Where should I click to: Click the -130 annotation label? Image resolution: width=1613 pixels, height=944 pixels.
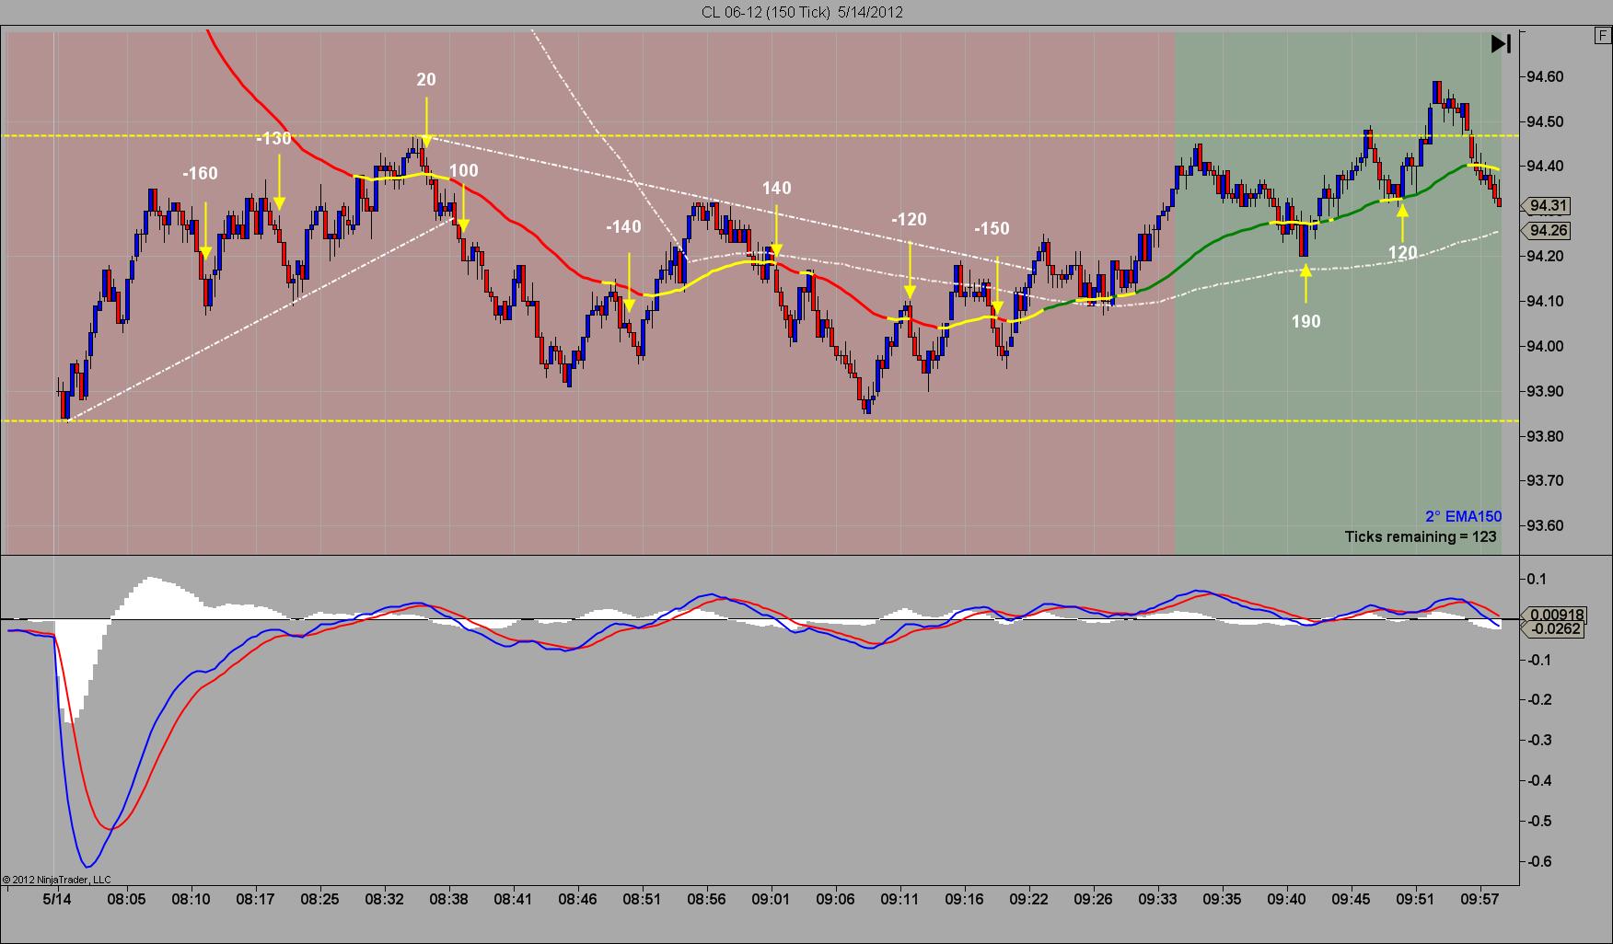pyautogui.click(x=273, y=139)
